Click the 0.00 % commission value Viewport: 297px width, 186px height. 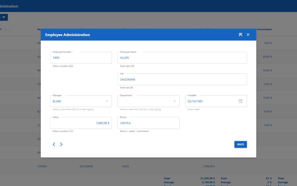click(268, 84)
